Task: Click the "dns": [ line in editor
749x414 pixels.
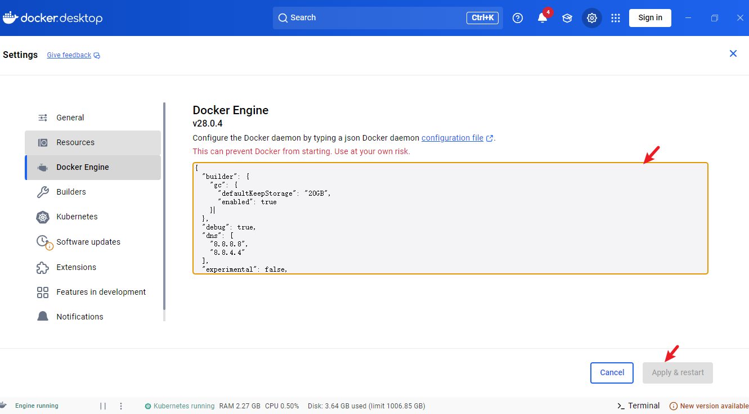Action: click(x=217, y=236)
